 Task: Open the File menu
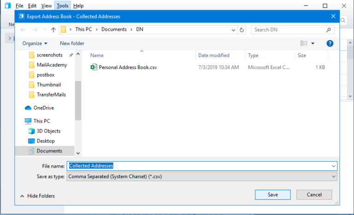point(19,6)
